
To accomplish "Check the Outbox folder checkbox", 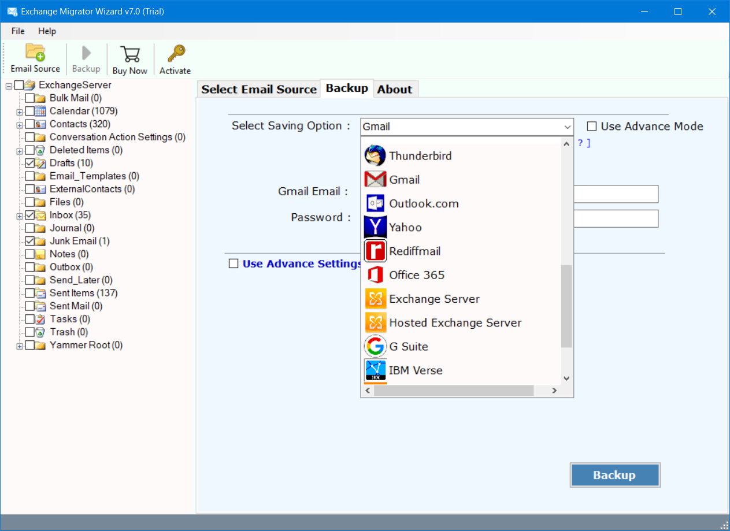I will [x=30, y=267].
